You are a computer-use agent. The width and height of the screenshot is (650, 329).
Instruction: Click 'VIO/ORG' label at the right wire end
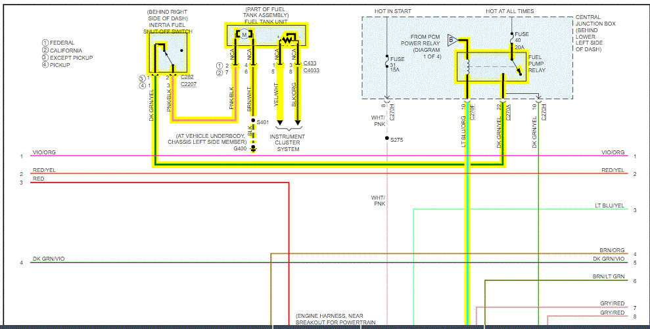613,153
